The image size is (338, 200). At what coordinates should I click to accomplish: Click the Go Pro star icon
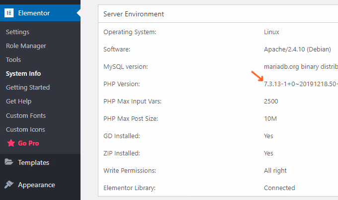[11, 143]
